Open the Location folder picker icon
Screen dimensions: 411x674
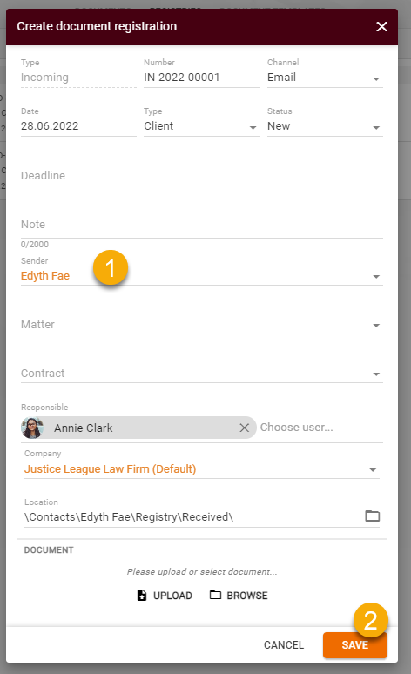point(373,516)
